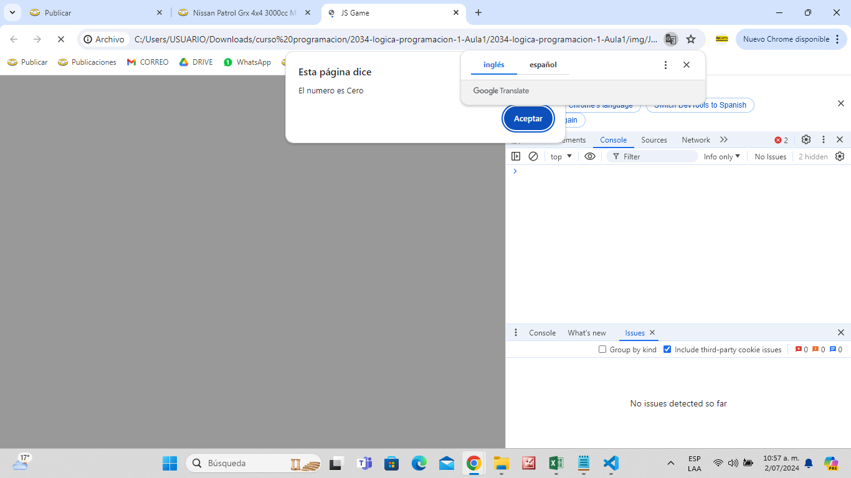Toggle the console sidebar icon
The image size is (851, 478).
point(516,156)
